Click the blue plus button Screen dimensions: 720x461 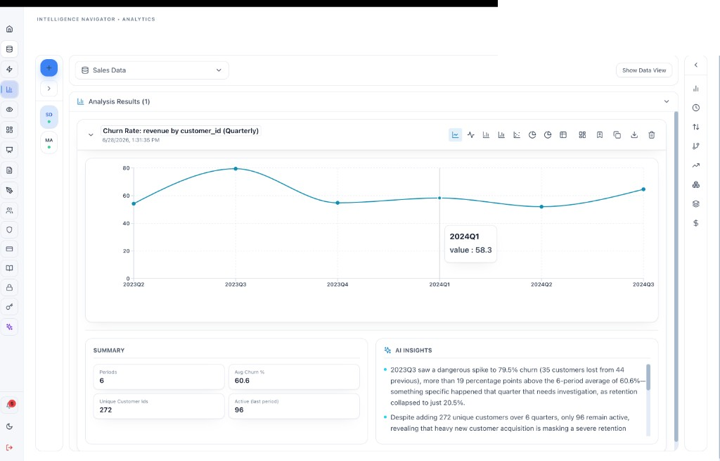pyautogui.click(x=49, y=68)
